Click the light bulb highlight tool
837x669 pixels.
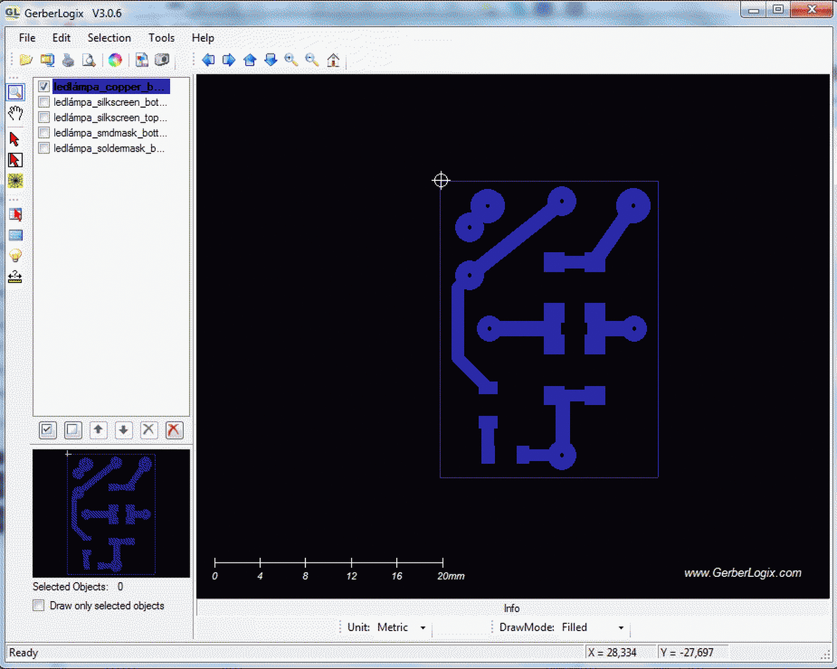[x=15, y=255]
